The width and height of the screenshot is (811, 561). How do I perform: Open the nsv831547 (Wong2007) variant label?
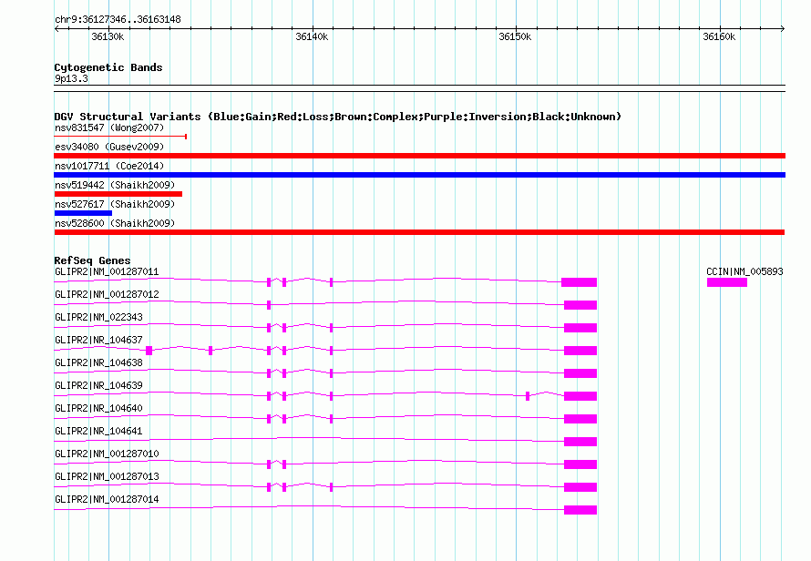coord(109,127)
